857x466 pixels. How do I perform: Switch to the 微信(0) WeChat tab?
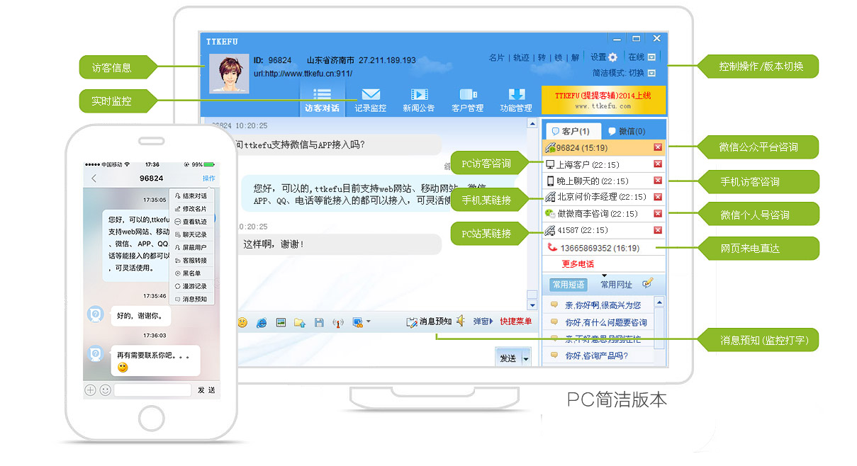(627, 131)
